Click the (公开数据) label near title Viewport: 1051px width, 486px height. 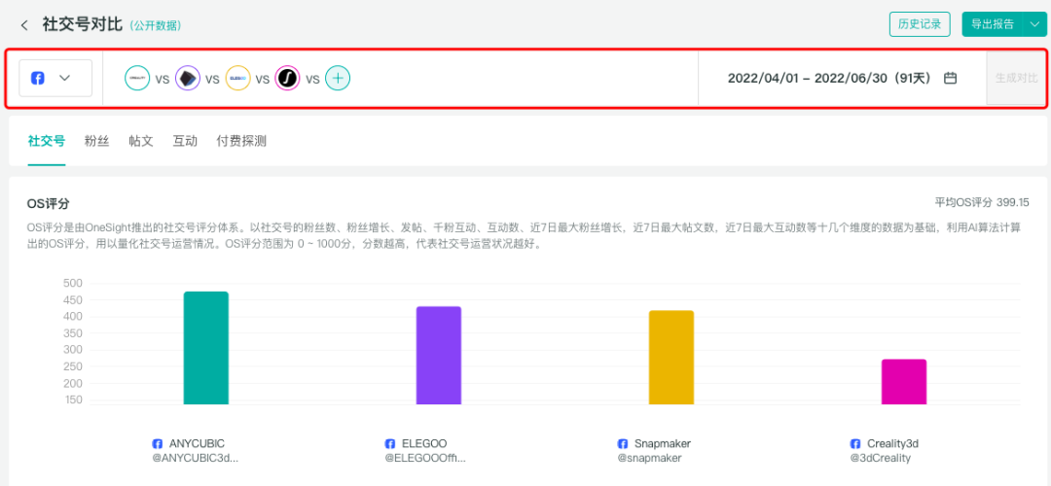pos(156,25)
